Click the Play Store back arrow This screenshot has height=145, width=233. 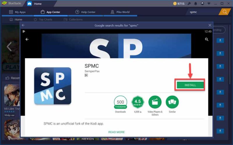pyautogui.click(x=27, y=39)
